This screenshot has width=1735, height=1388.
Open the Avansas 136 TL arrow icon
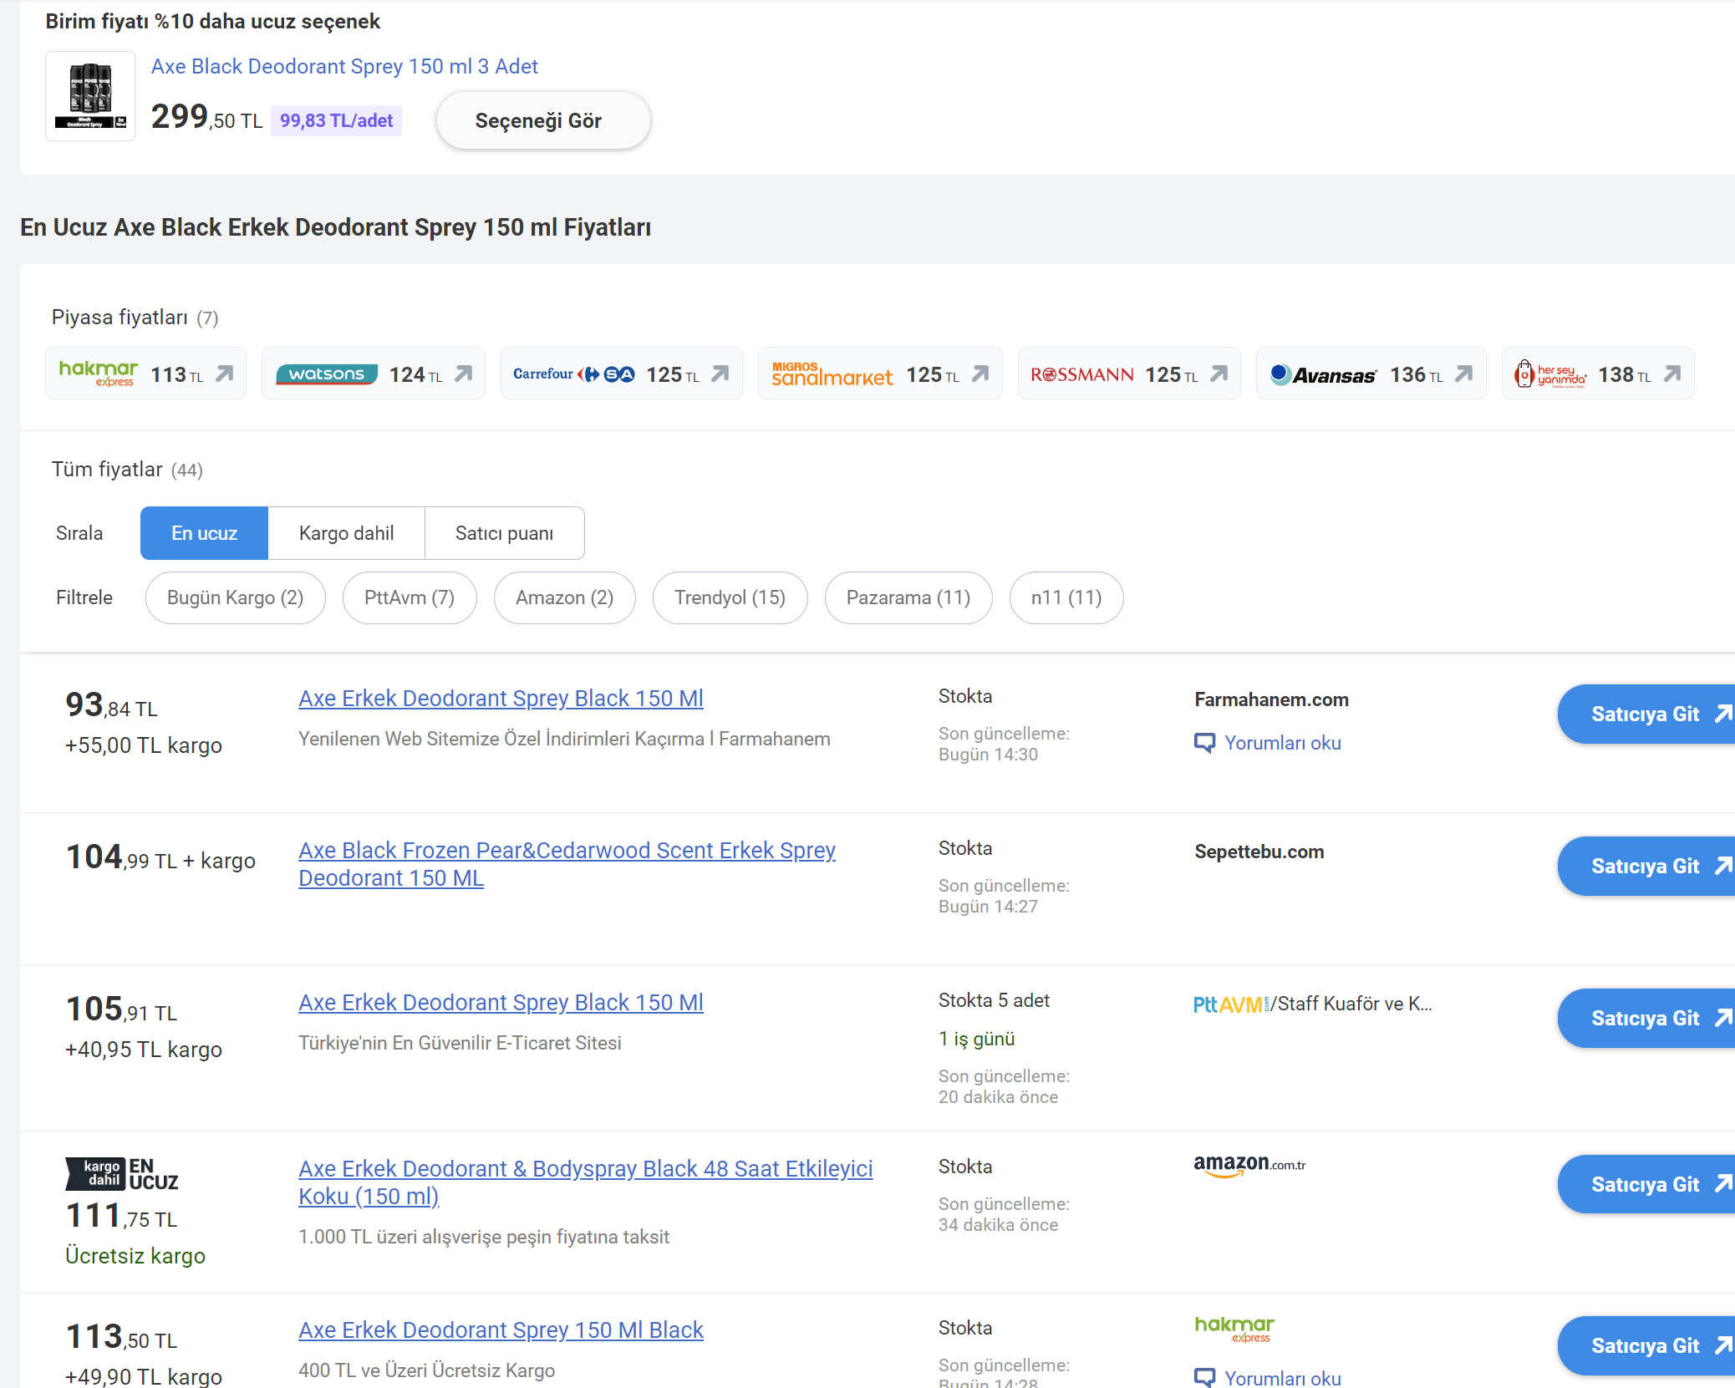(x=1464, y=374)
